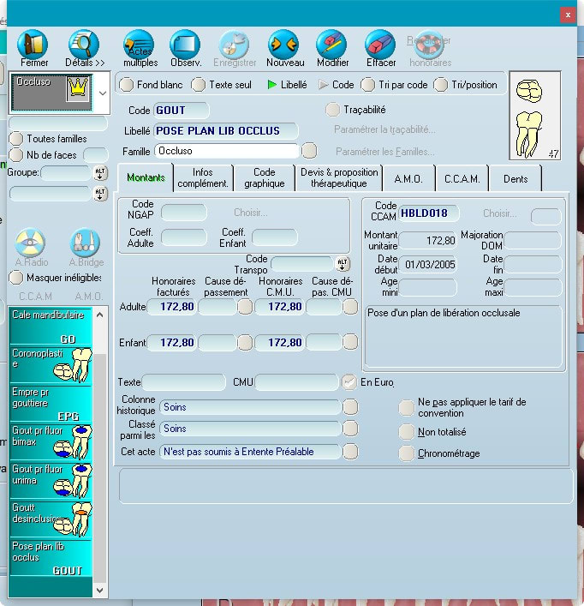
Task: Open the Groupe ALT selector
Action: pyautogui.click(x=100, y=173)
